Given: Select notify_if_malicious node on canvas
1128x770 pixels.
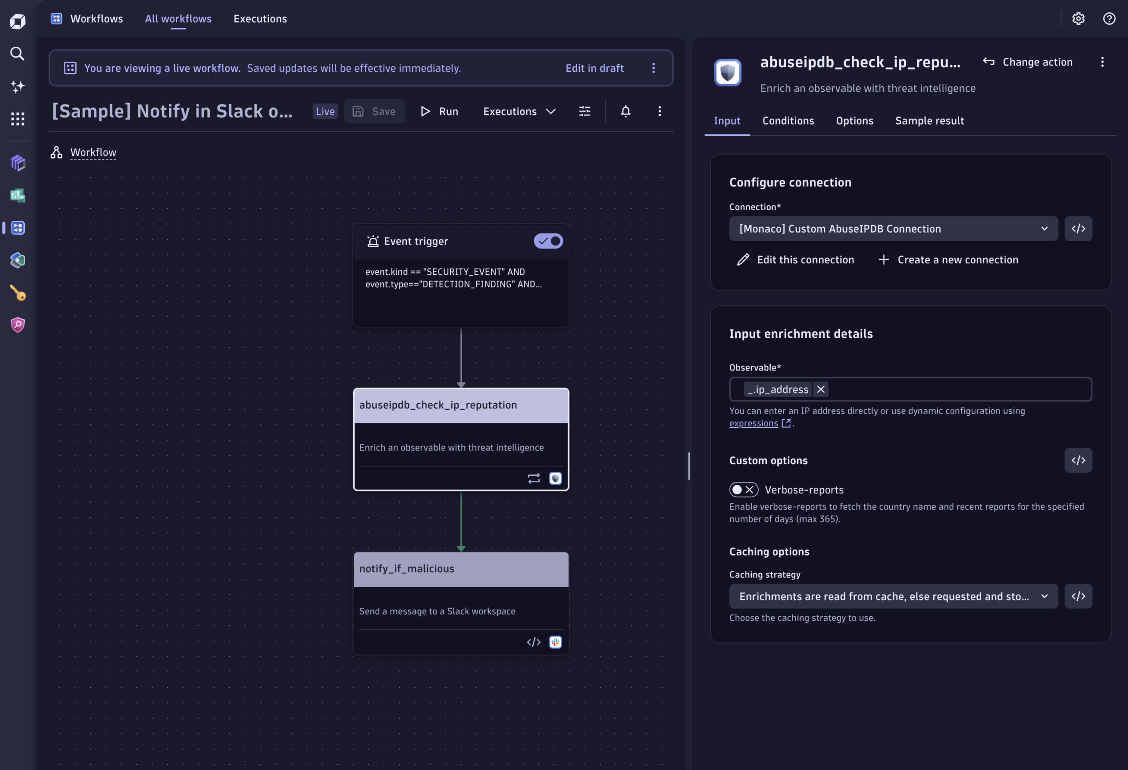Looking at the screenshot, I should coord(460,603).
